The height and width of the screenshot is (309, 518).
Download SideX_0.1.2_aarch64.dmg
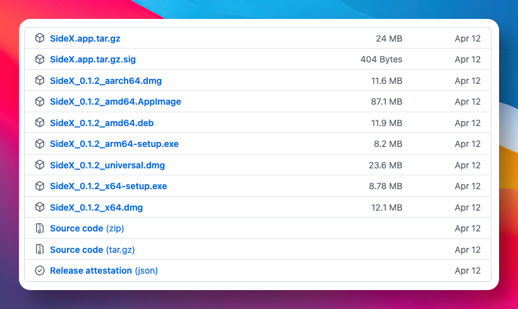(105, 81)
